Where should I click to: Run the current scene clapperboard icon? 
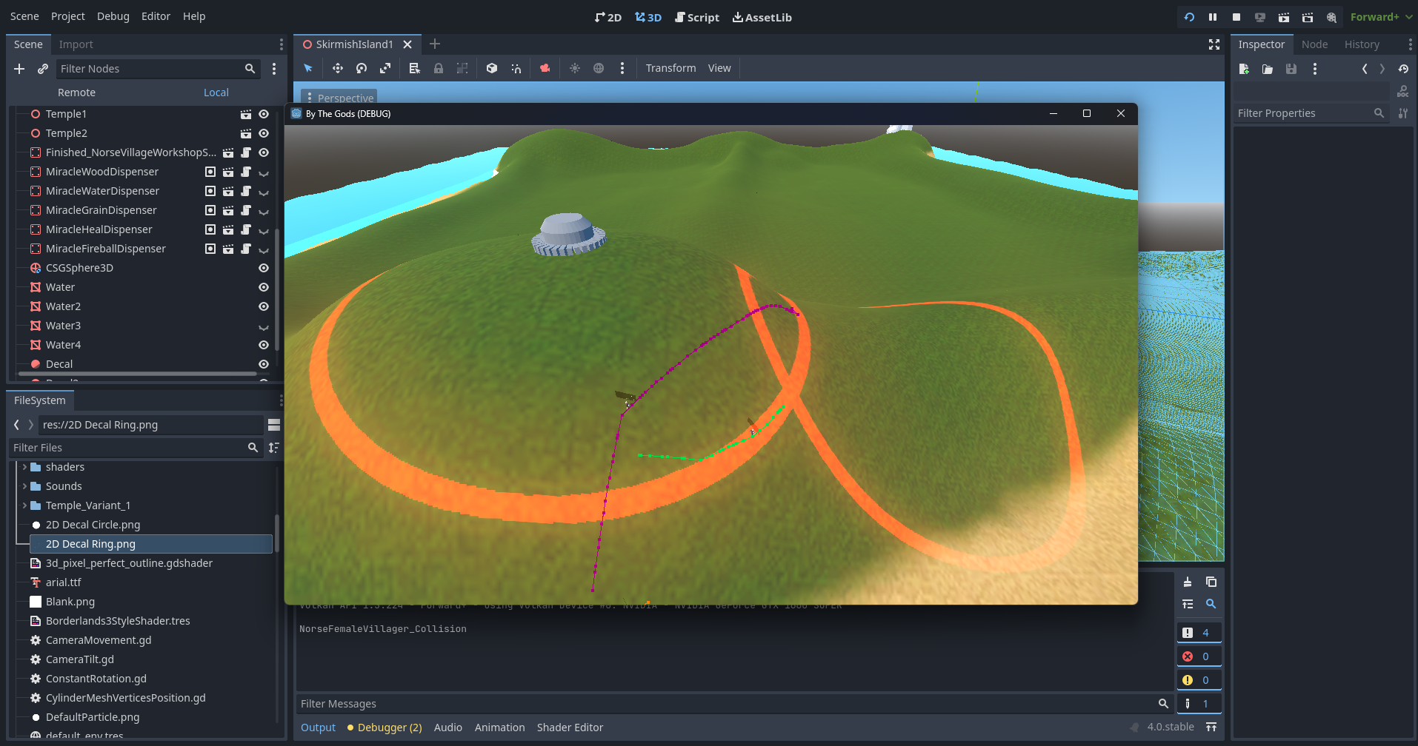1284,17
